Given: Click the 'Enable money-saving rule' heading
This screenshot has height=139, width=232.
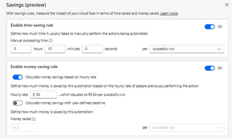Looking at the screenshot, I should [34, 67].
